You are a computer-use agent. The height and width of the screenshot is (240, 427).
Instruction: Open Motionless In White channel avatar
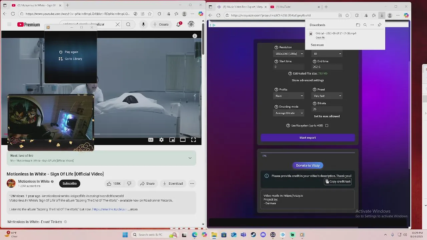(11, 183)
